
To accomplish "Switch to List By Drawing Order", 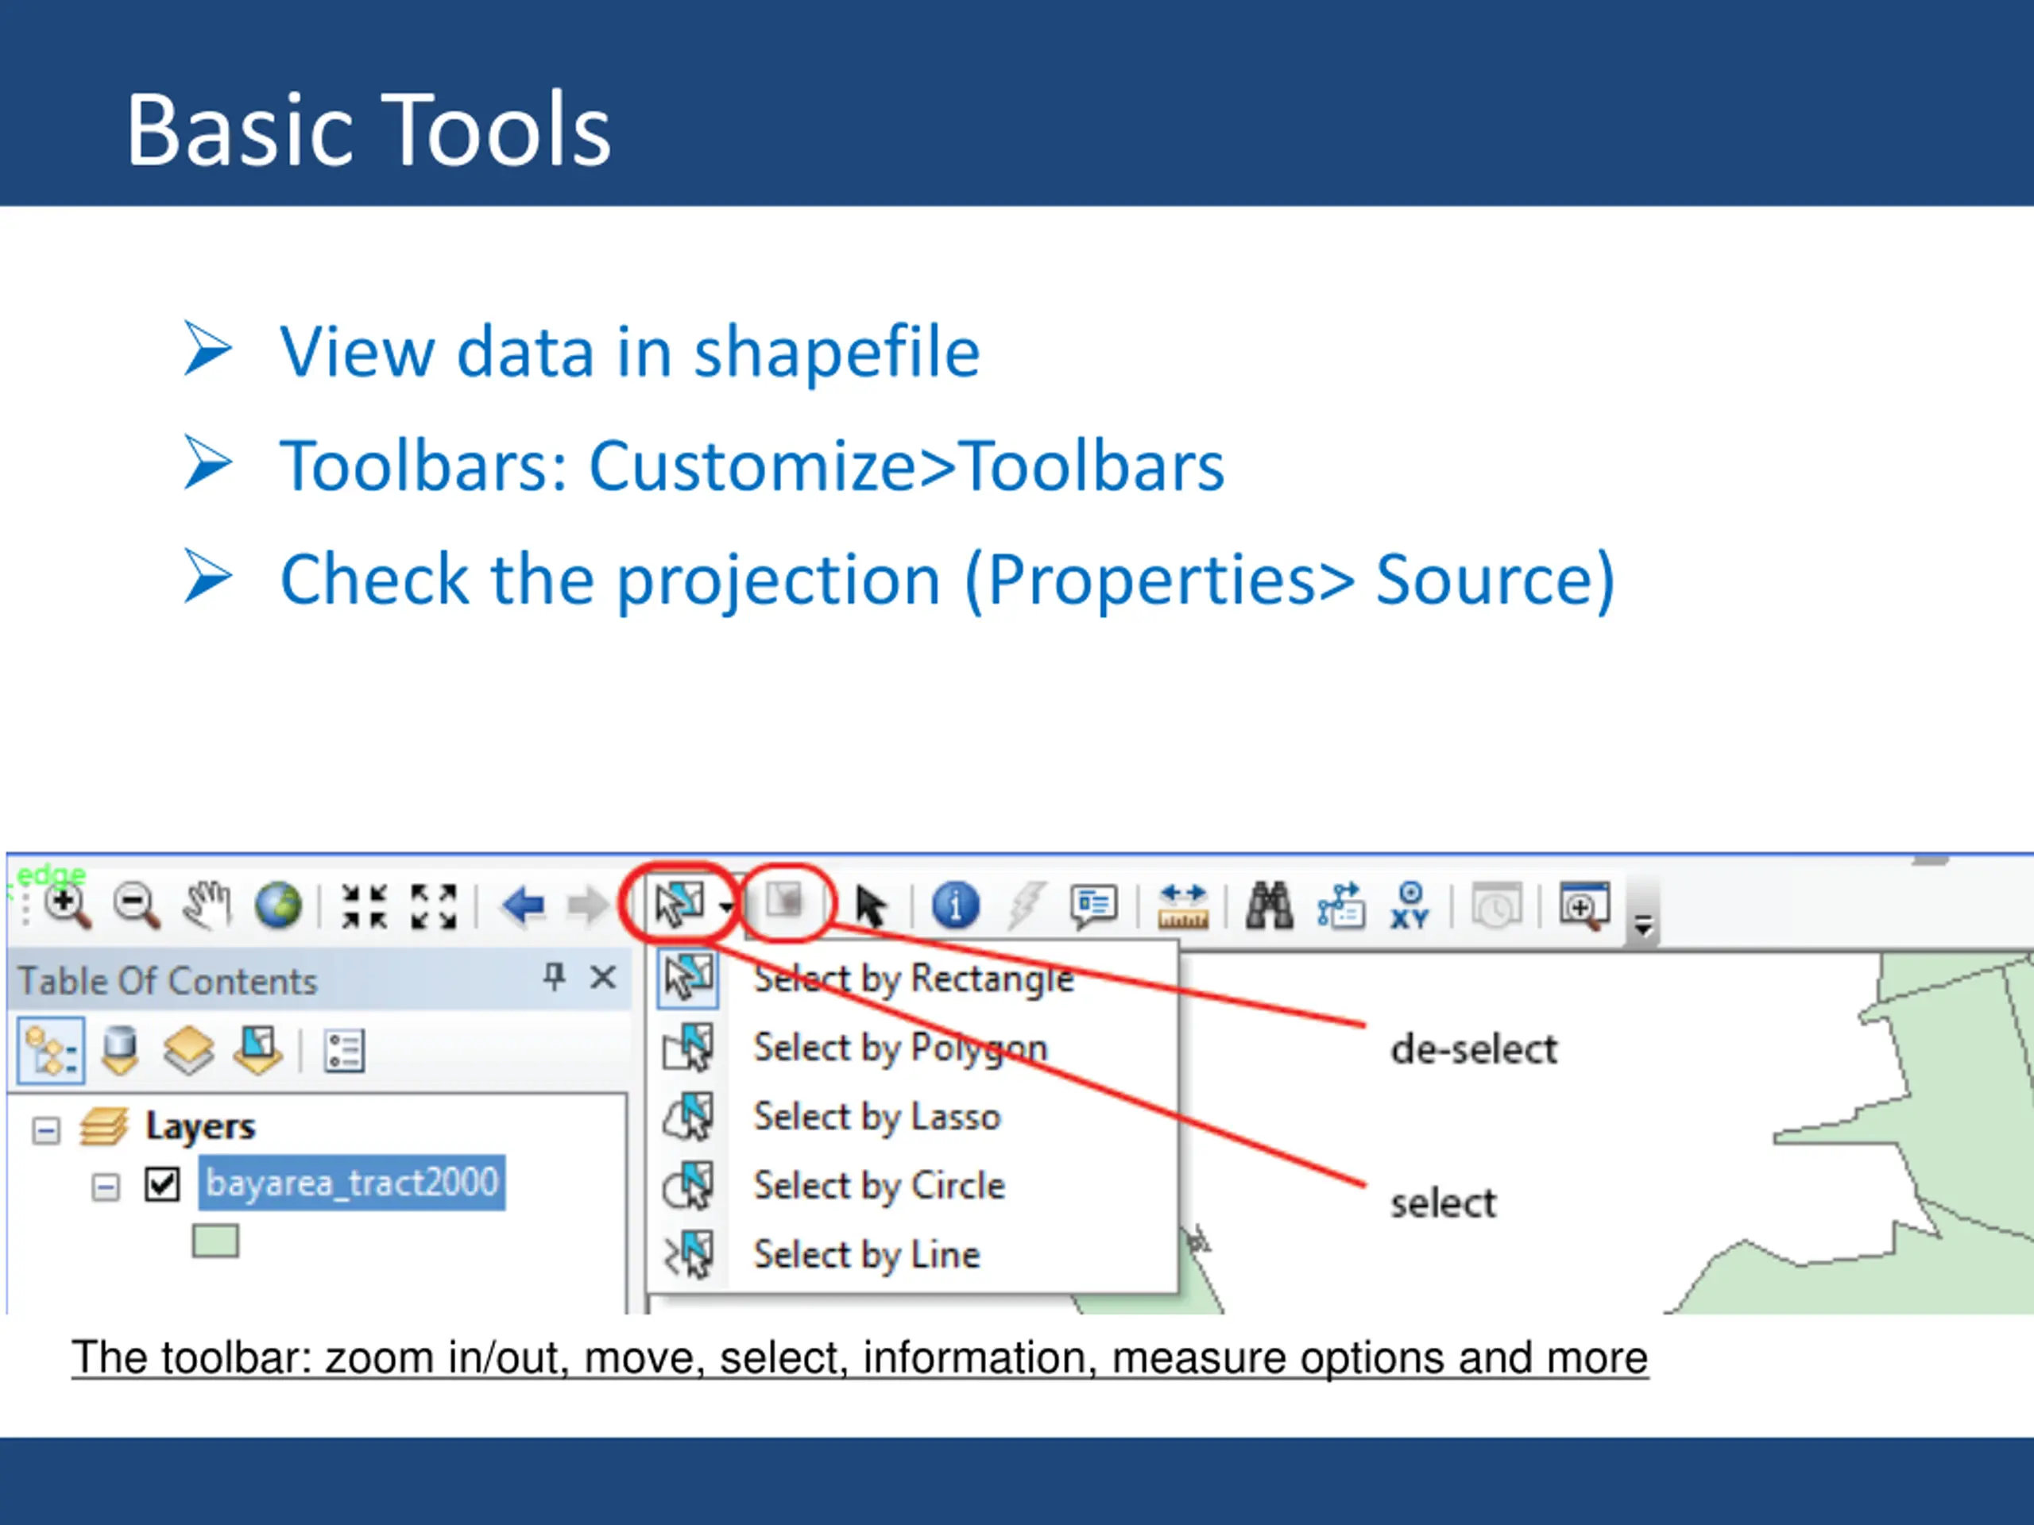I will [x=51, y=1051].
